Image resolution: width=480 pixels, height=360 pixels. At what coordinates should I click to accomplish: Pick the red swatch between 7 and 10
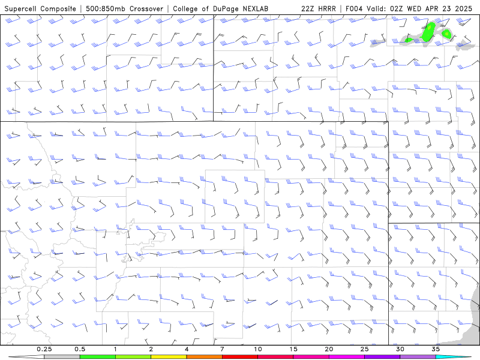(240, 357)
